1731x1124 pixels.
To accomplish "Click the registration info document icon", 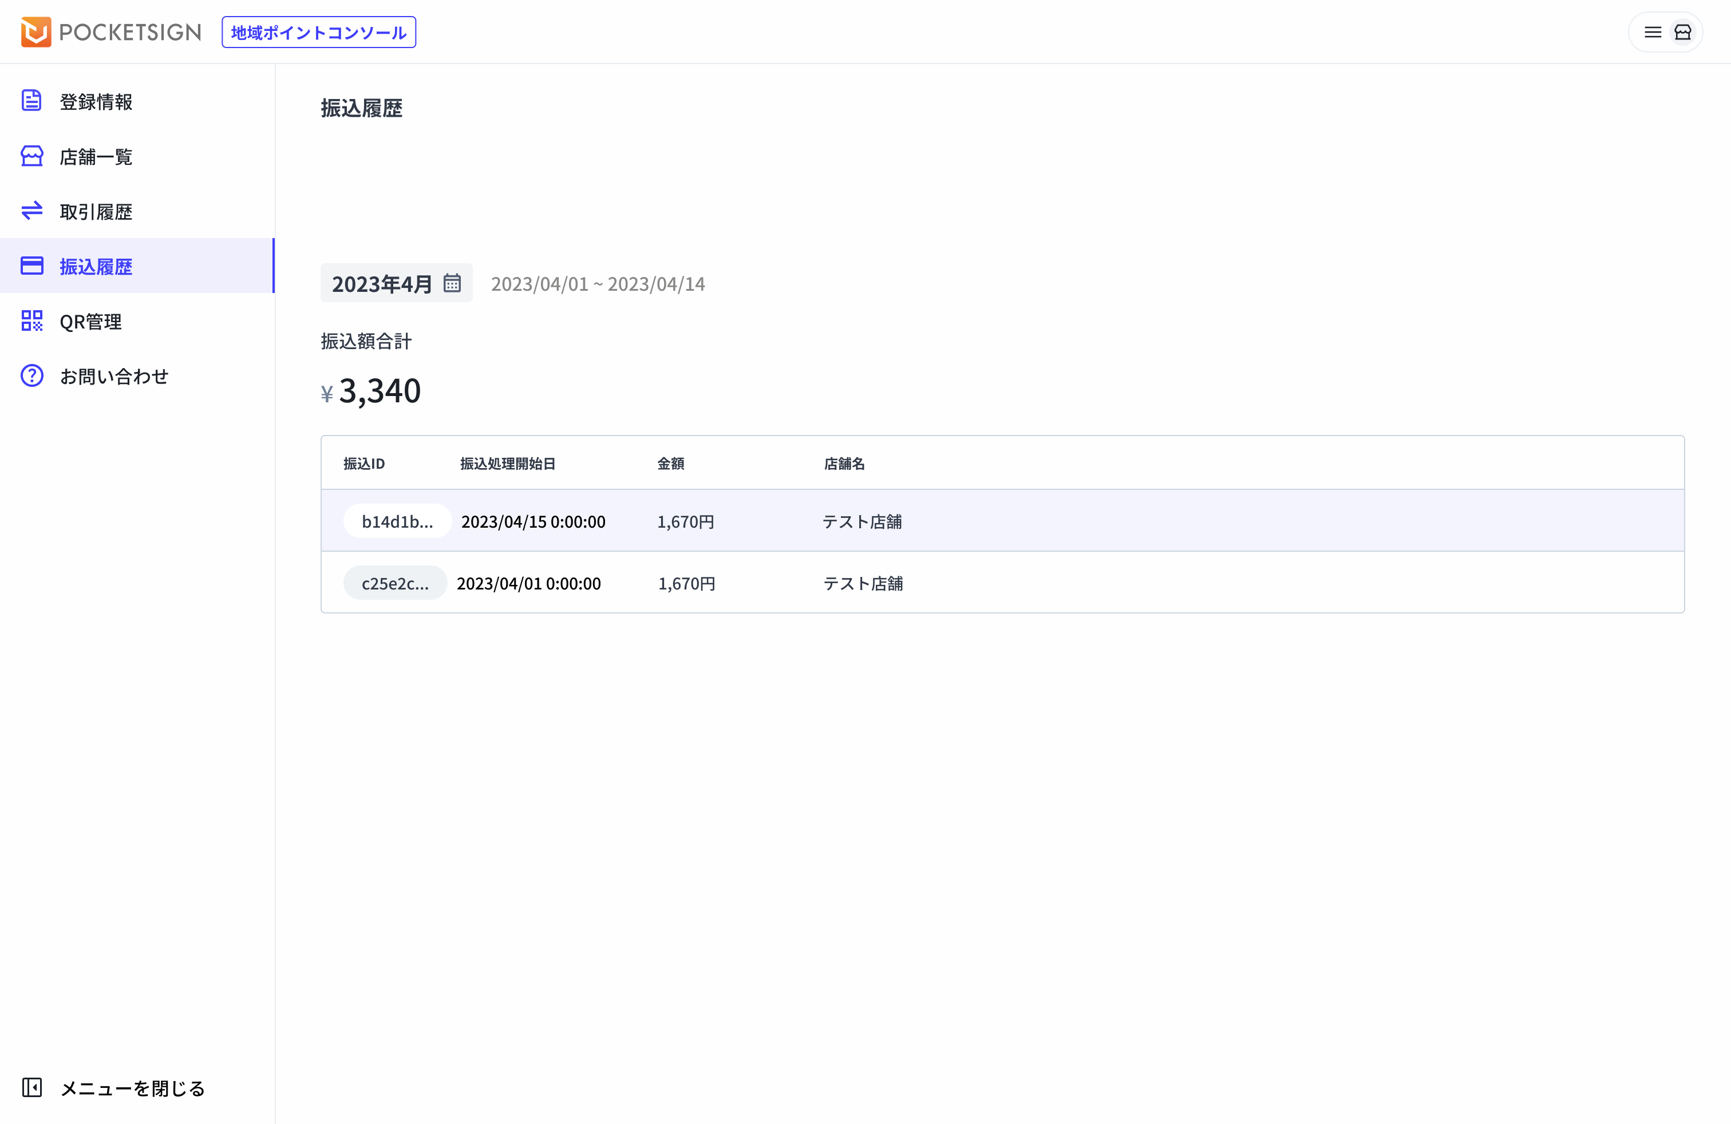I will pos(31,100).
